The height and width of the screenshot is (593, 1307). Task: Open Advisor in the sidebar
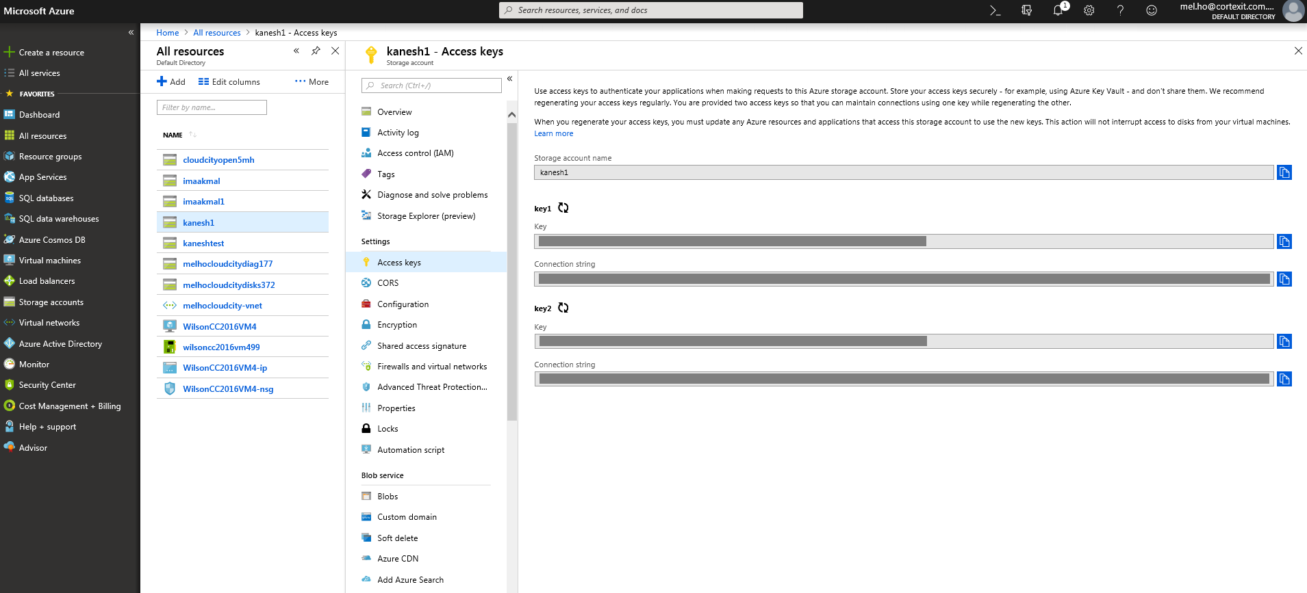pyautogui.click(x=33, y=448)
